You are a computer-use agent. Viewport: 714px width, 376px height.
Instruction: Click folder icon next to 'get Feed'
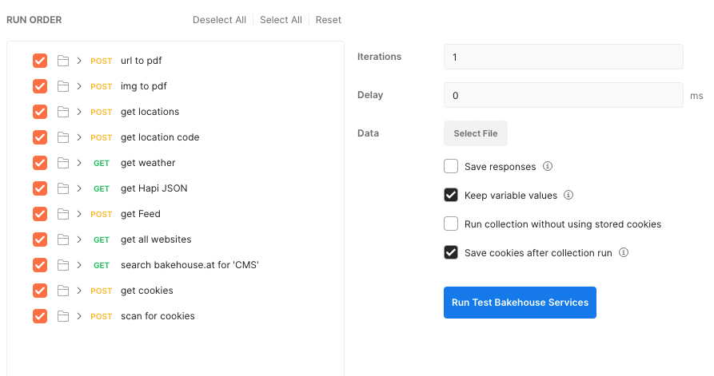(63, 214)
